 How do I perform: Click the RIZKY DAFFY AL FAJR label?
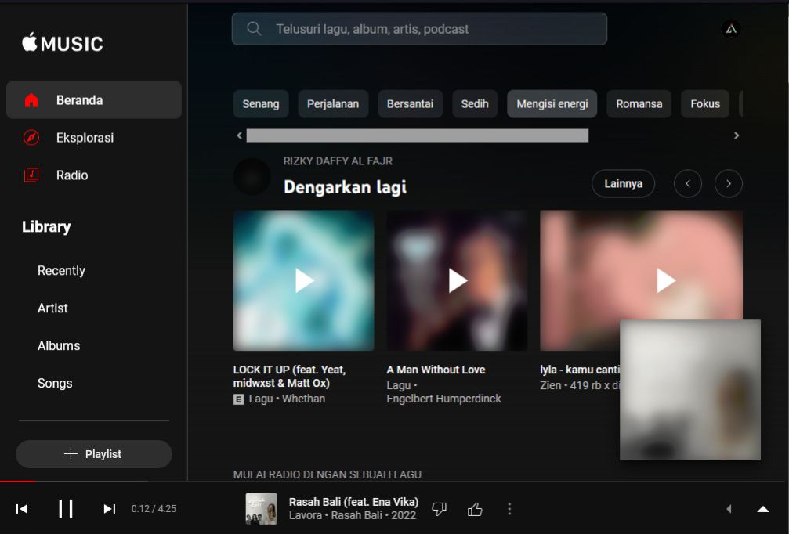pyautogui.click(x=338, y=161)
